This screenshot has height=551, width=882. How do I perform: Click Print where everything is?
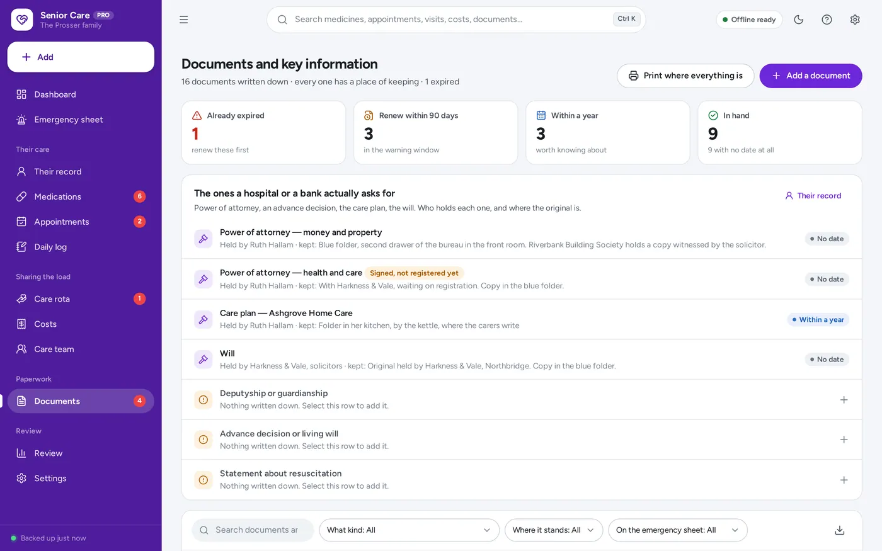click(685, 76)
